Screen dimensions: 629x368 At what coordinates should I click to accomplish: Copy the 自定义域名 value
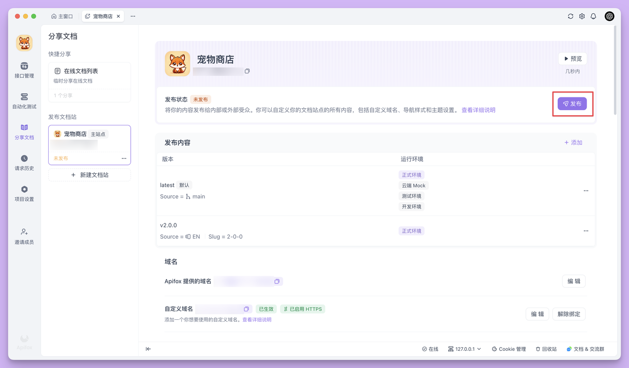246,309
